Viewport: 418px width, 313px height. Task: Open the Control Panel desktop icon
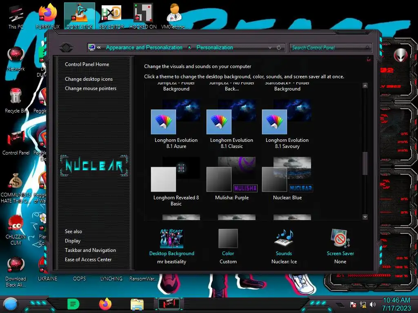click(x=16, y=143)
